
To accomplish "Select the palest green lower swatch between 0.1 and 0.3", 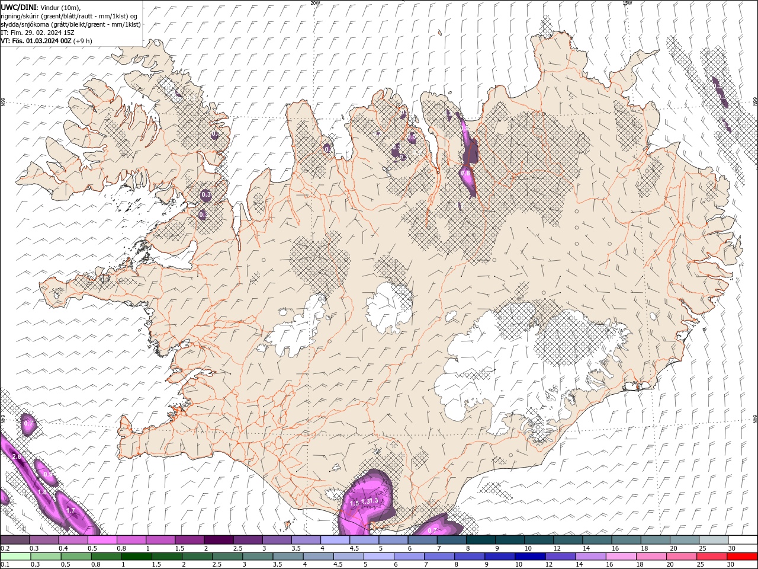I will [15, 557].
